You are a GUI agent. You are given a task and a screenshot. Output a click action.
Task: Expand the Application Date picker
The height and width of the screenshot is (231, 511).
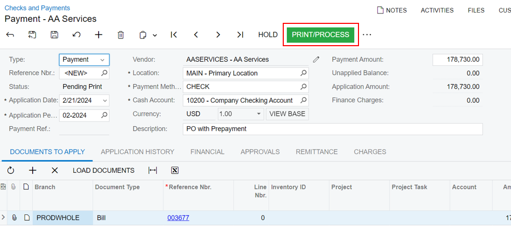[x=105, y=101]
